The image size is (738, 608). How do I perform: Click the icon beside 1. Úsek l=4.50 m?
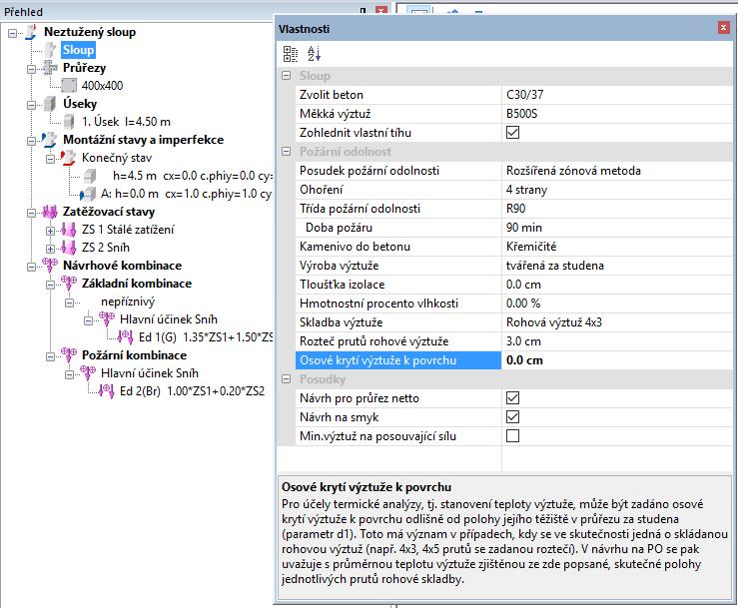click(x=69, y=122)
